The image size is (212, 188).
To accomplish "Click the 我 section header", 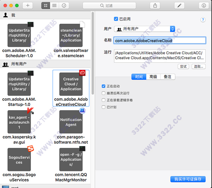I will tap(45, 15).
